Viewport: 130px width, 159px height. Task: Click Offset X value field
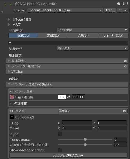tap(77, 128)
